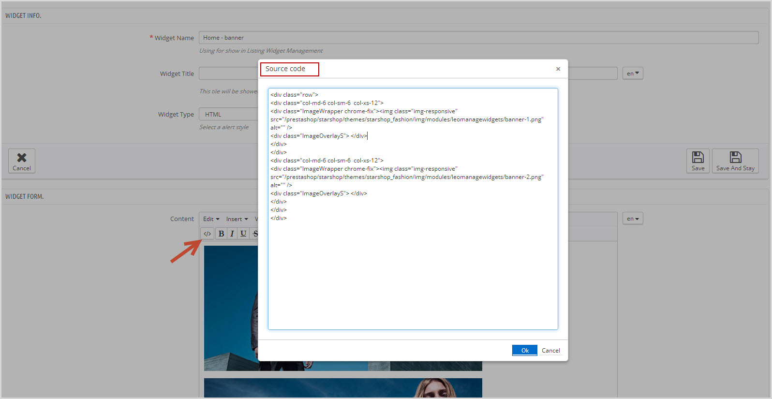This screenshot has height=399, width=772.
Task: Click the Cancel button with X icon
Action: (x=22, y=161)
